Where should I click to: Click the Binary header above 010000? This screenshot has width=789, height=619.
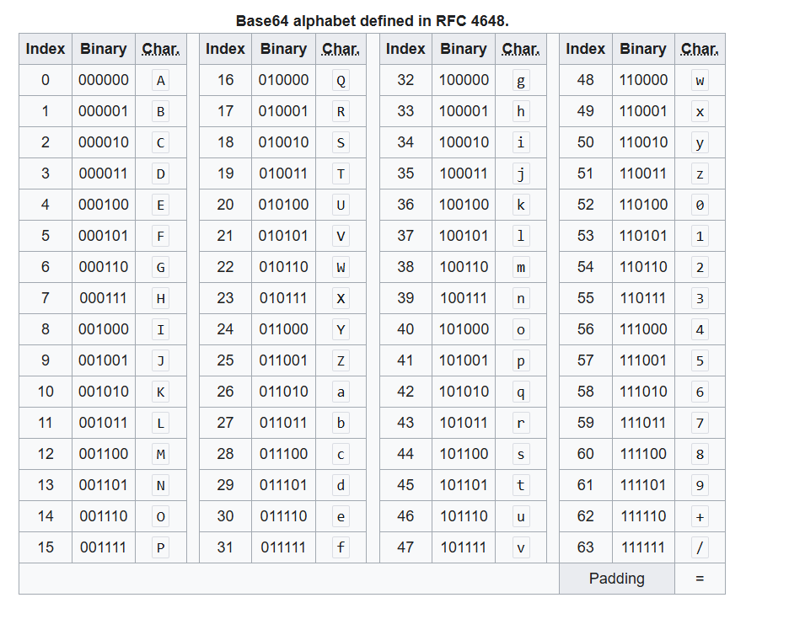pos(283,49)
